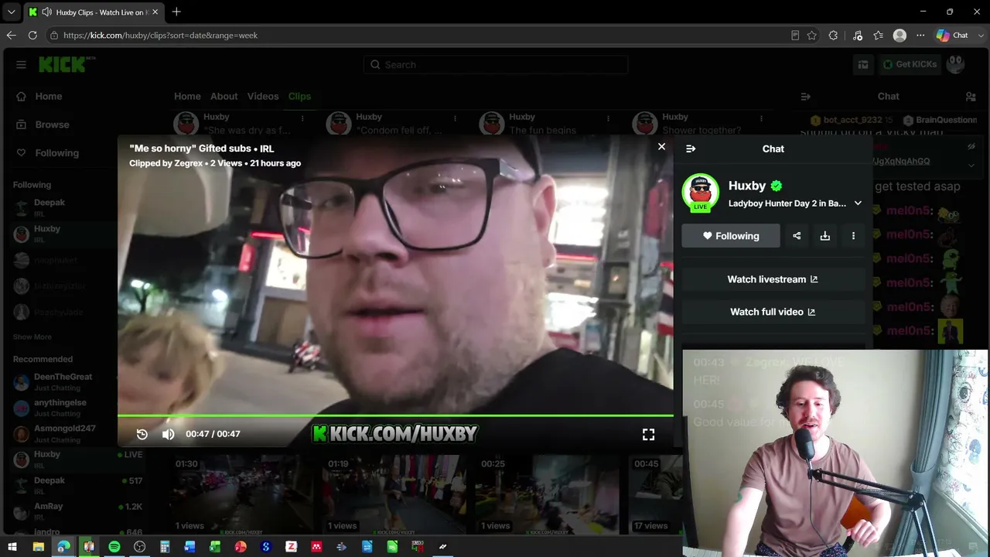This screenshot has width=990, height=557.
Task: Share the clip using the share icon
Action: [797, 236]
